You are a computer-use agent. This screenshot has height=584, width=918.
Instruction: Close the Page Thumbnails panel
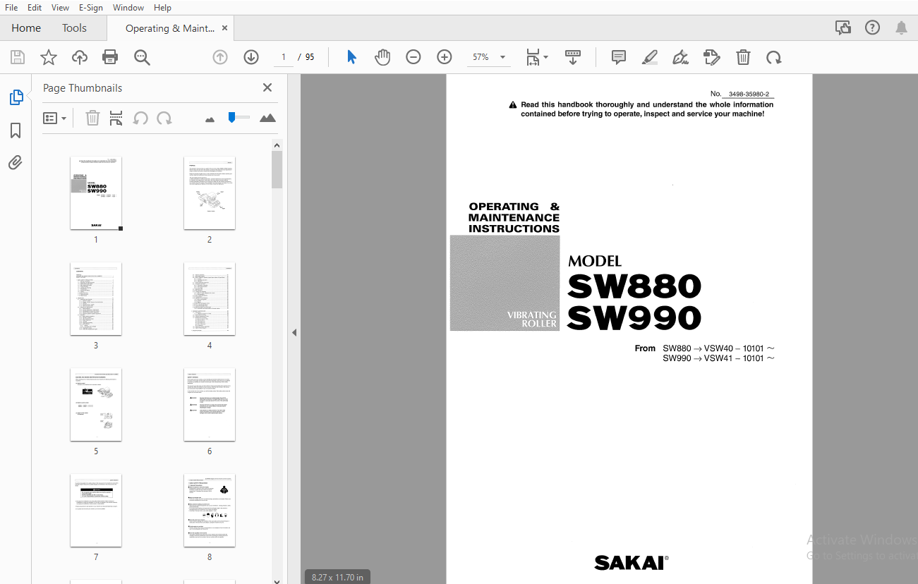pos(267,87)
